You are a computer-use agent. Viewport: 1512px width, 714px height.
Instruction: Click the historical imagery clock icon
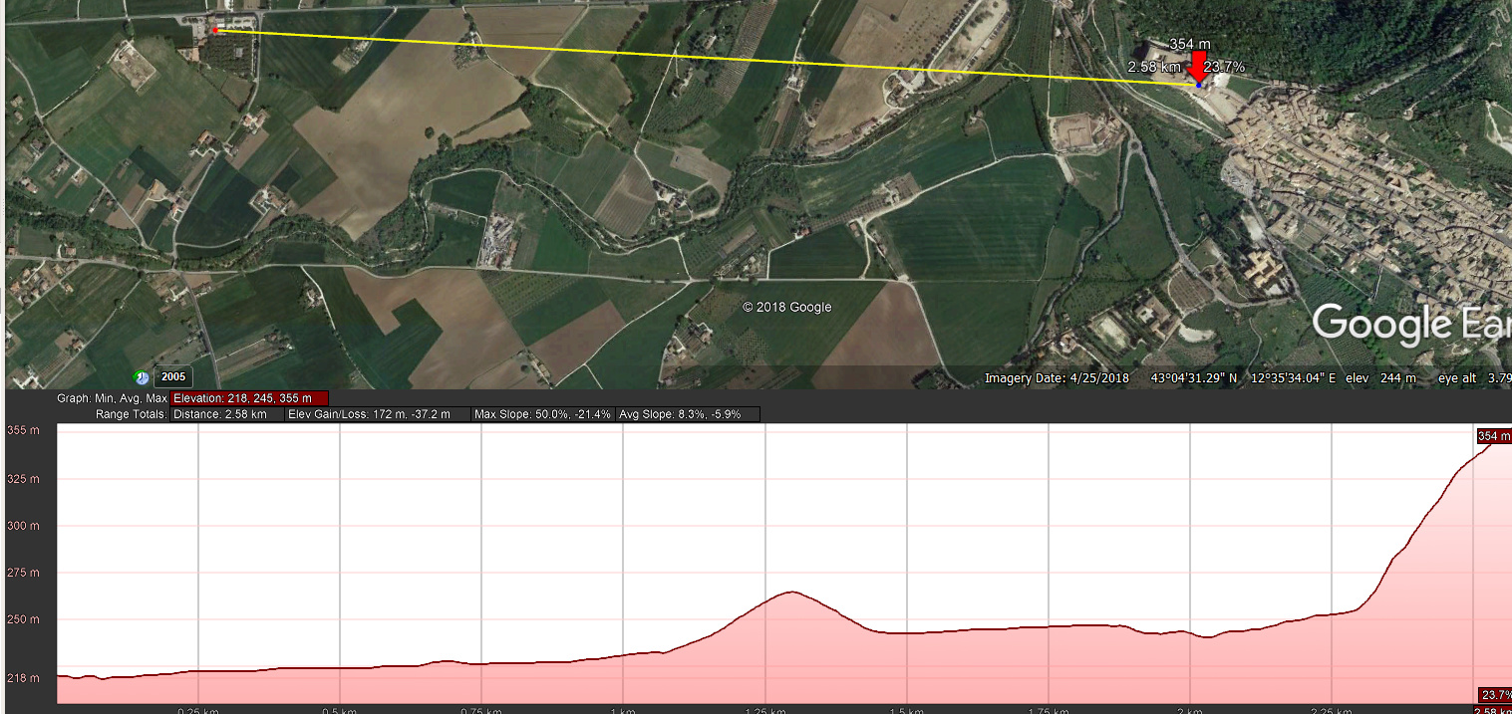click(142, 377)
